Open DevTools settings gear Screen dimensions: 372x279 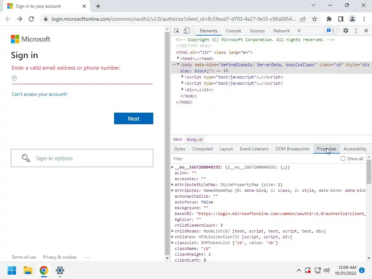[x=346, y=31]
